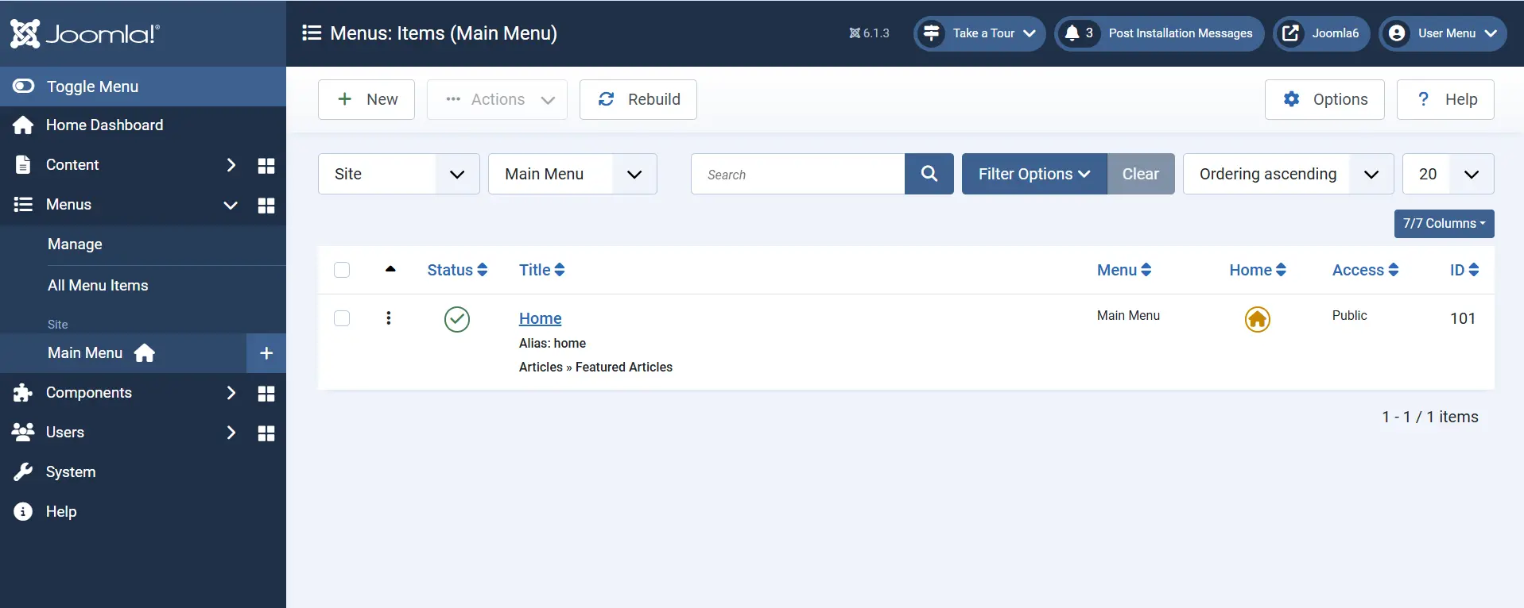Viewport: 1524px width, 608px height.
Task: Check the Home row checkbox
Action: click(342, 318)
